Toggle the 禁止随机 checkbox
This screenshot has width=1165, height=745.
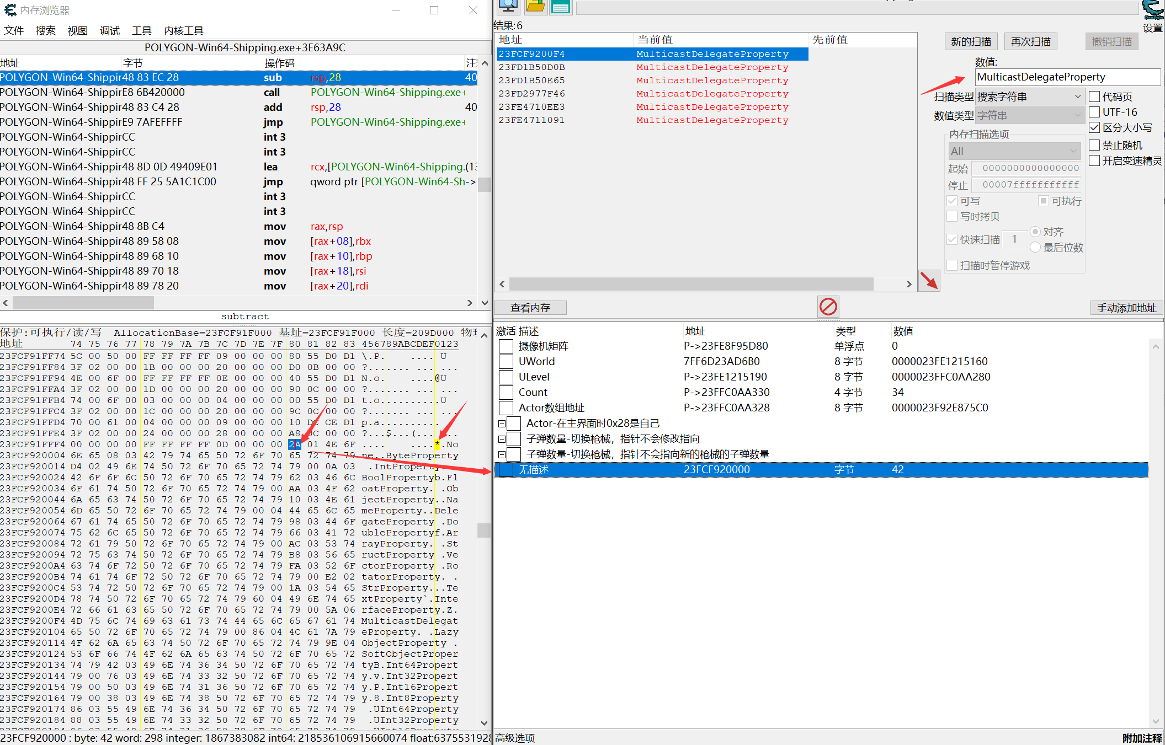[x=1094, y=146]
